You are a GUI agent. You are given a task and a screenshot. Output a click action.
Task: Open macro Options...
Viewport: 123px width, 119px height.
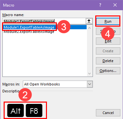[108, 71]
